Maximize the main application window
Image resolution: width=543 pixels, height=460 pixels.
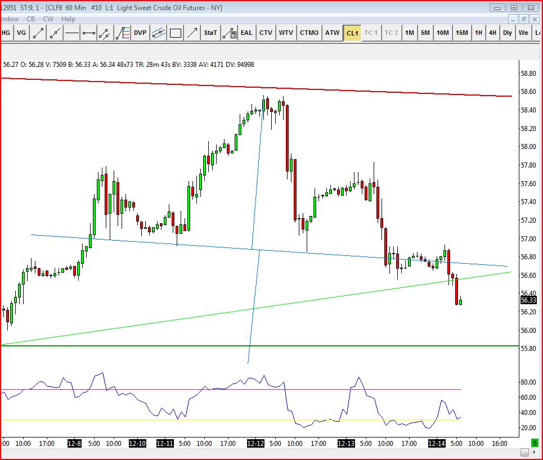pyautogui.click(x=514, y=8)
